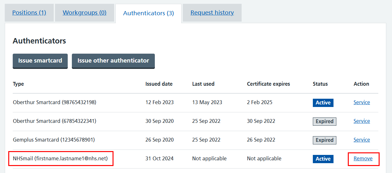Image resolution: width=392 pixels, height=173 pixels.
Task: Click the Authenticators heading
Action: click(x=39, y=41)
